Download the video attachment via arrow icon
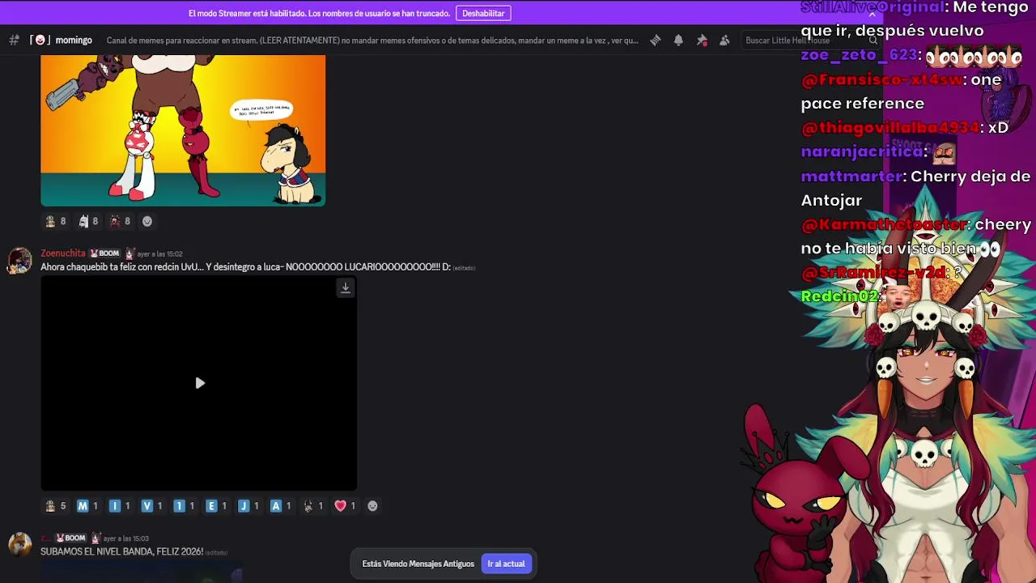 (346, 287)
